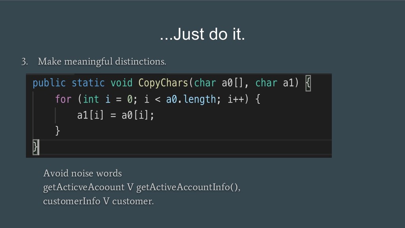Click 'a0.length' in the loop condition
The image size is (405, 228).
tap(191, 99)
